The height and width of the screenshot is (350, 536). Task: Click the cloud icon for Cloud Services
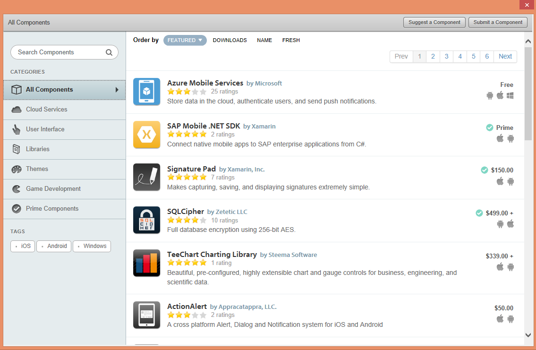click(x=17, y=110)
